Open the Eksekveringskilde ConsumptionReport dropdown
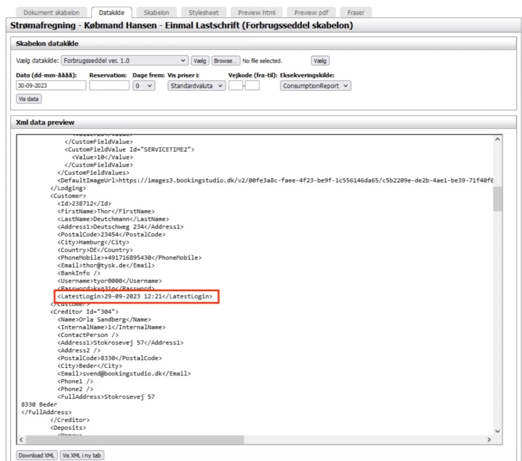Screen dimensions: 522x461 pyautogui.click(x=315, y=86)
